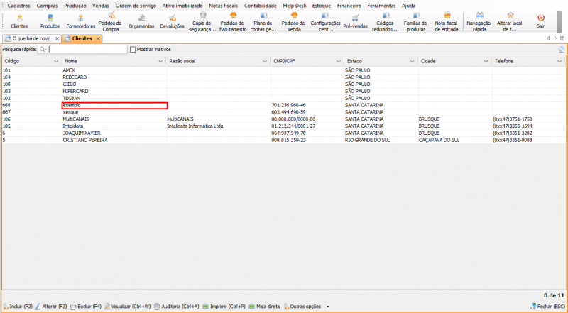
Task: Launch Cópia de segurança toolbar icon
Action: tap(202, 21)
